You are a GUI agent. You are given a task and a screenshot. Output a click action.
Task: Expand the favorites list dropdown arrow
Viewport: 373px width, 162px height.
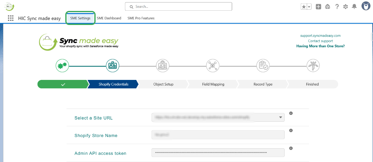click(309, 7)
